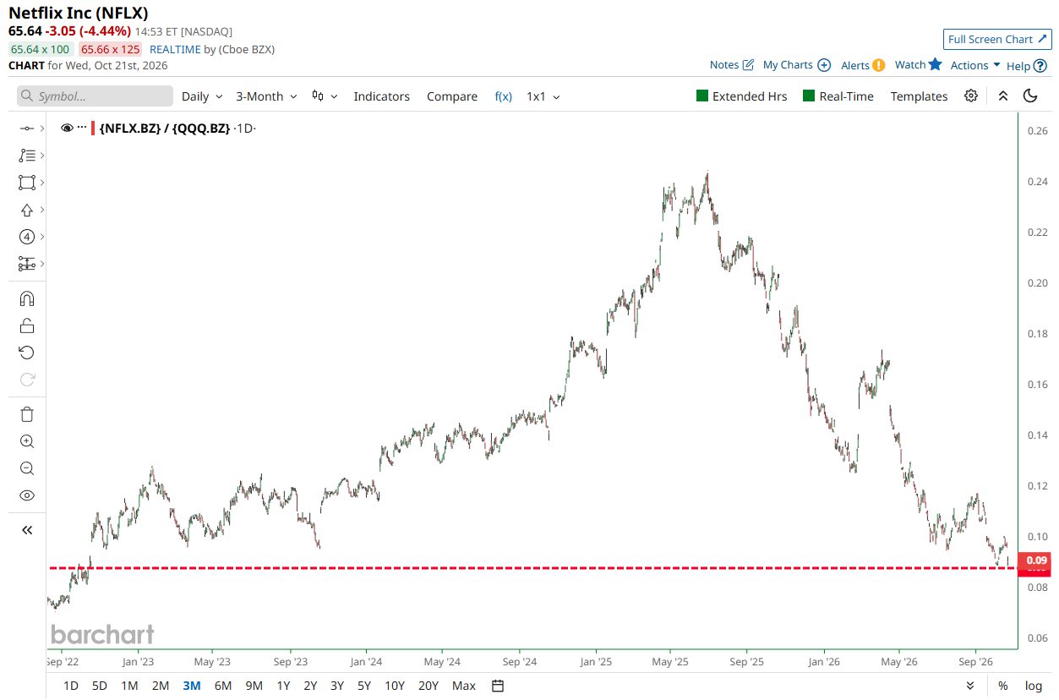Delete drawings with the trash icon
Image resolution: width=1059 pixels, height=700 pixels.
coord(26,414)
